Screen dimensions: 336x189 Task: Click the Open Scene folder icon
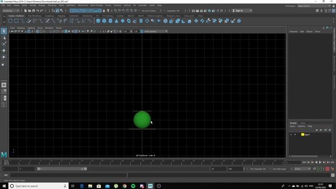pyautogui.click(x=29, y=10)
